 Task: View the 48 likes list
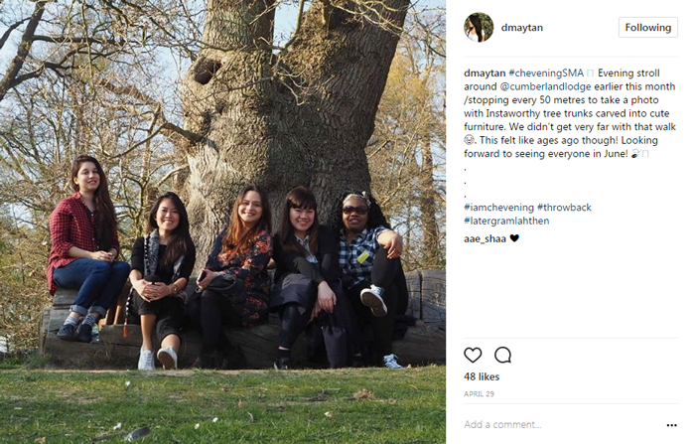coord(482,376)
